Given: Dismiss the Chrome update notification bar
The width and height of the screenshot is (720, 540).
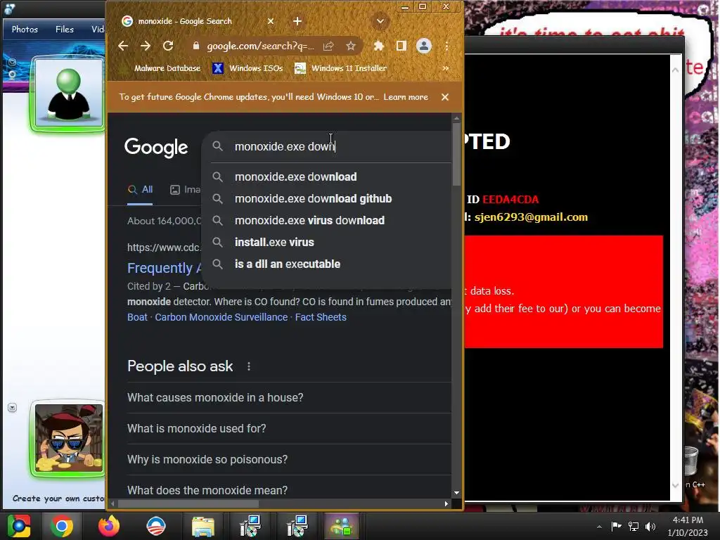Looking at the screenshot, I should coord(445,97).
